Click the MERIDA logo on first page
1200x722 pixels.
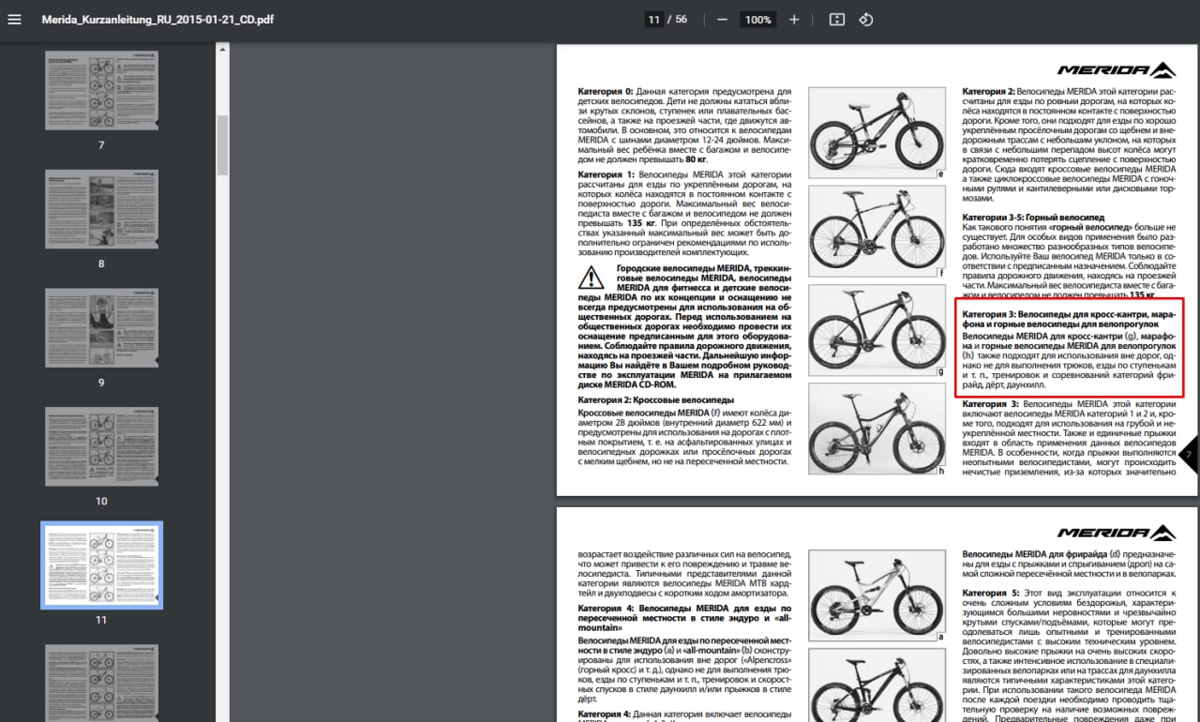point(1117,70)
